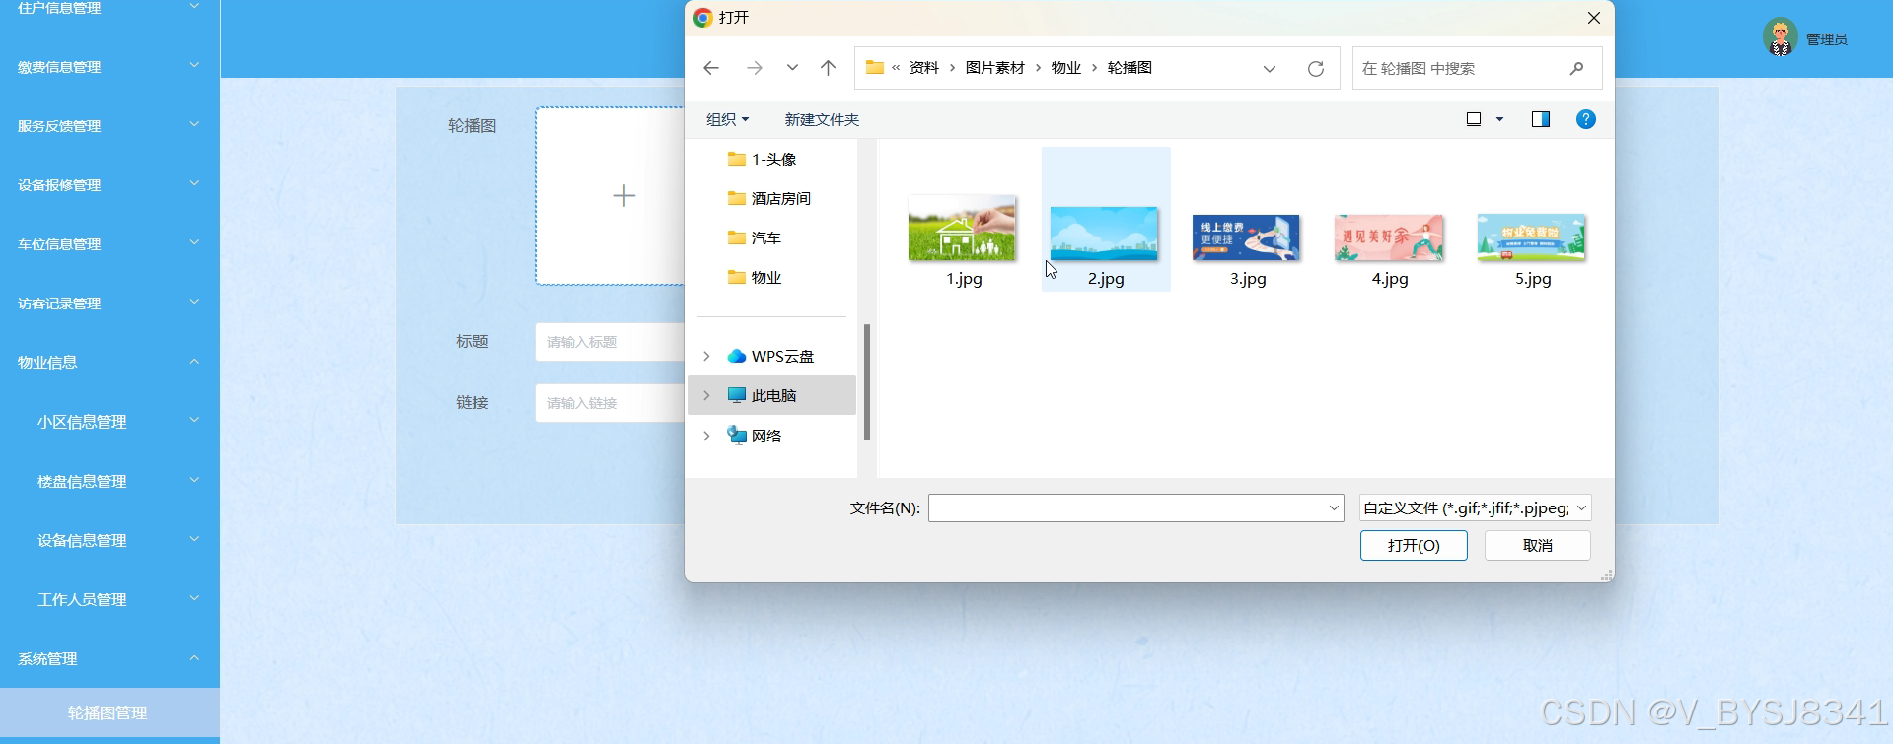Image resolution: width=1893 pixels, height=744 pixels.
Task: Open file dialog help
Action: (x=1586, y=119)
